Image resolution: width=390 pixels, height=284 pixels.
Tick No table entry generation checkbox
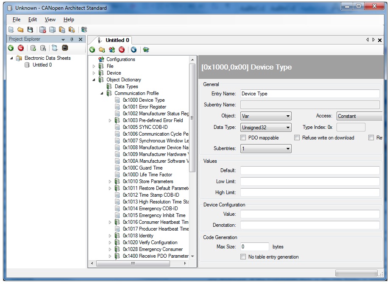point(243,257)
